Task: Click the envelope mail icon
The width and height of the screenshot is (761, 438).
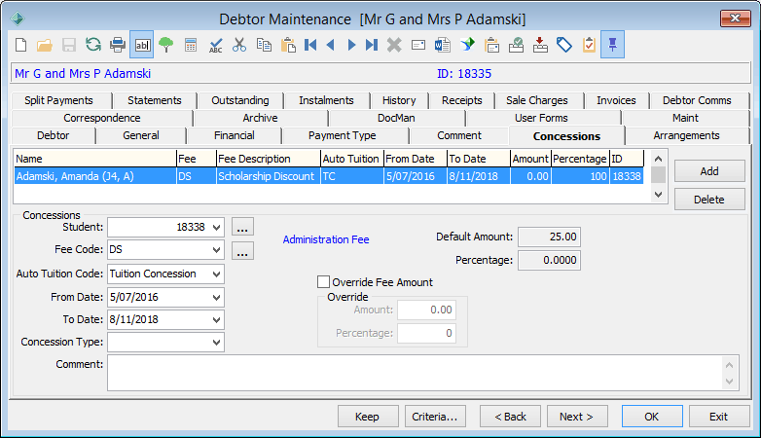Action: (418, 45)
